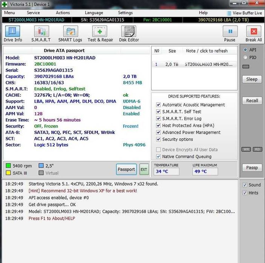Click the Victoria green cross app icon

point(5,4)
